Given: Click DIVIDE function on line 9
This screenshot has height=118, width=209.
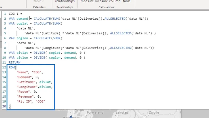Looking at the screenshot, I should coord(39,53).
